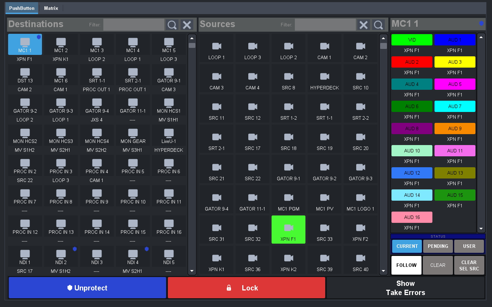Click CLEAR button

point(438,265)
